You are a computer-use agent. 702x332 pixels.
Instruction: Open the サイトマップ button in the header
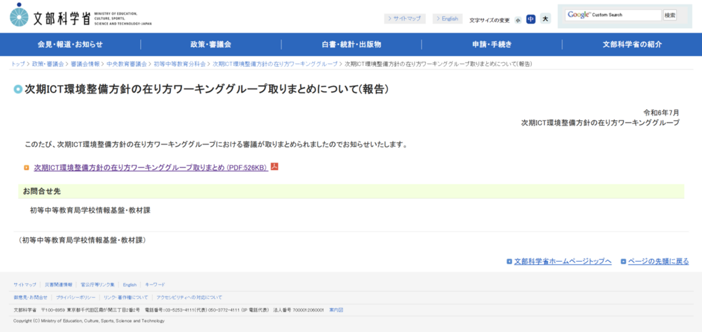pyautogui.click(x=405, y=18)
